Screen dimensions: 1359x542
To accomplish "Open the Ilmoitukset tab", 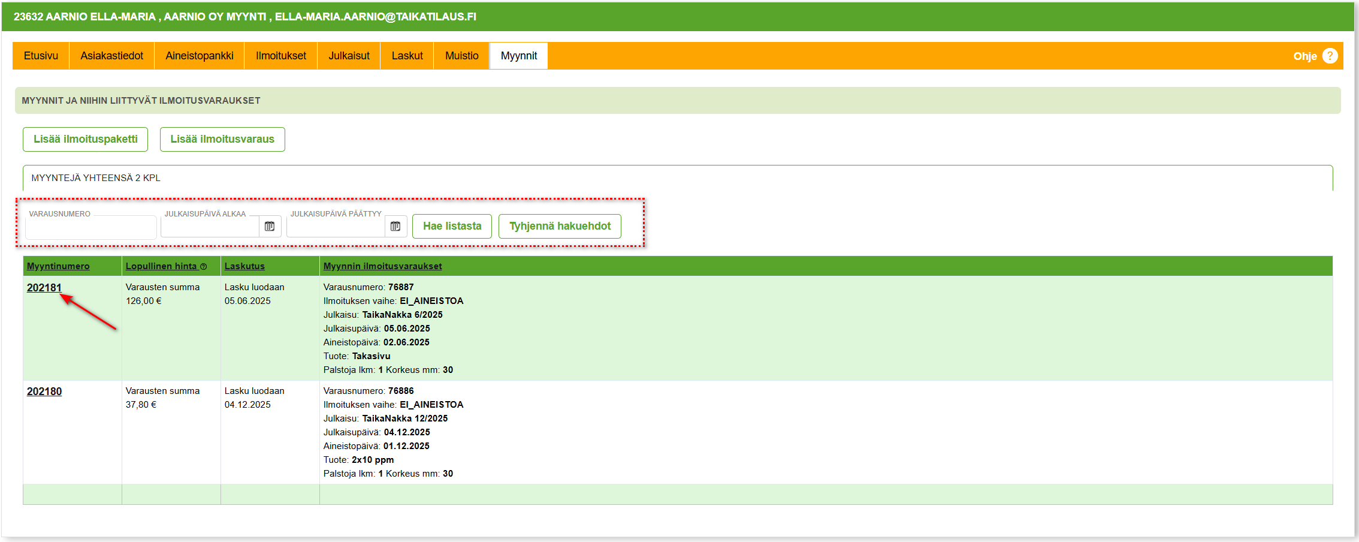I will coord(280,56).
